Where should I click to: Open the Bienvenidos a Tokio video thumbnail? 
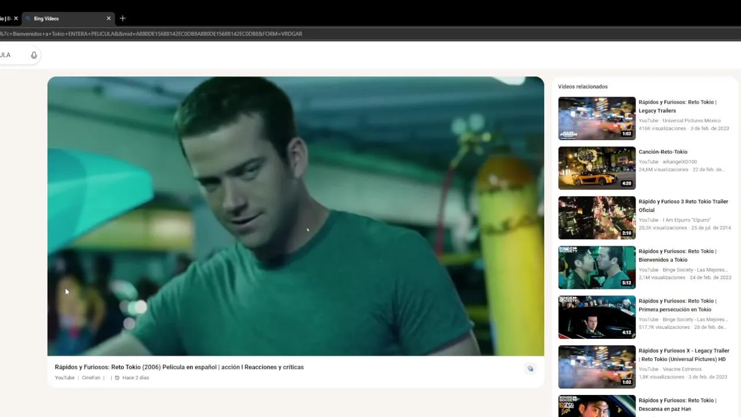[597, 268]
